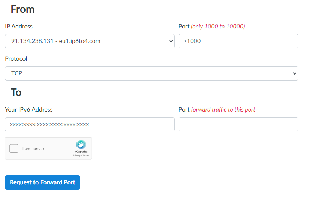Click the 'Protocol' field label

16,59
